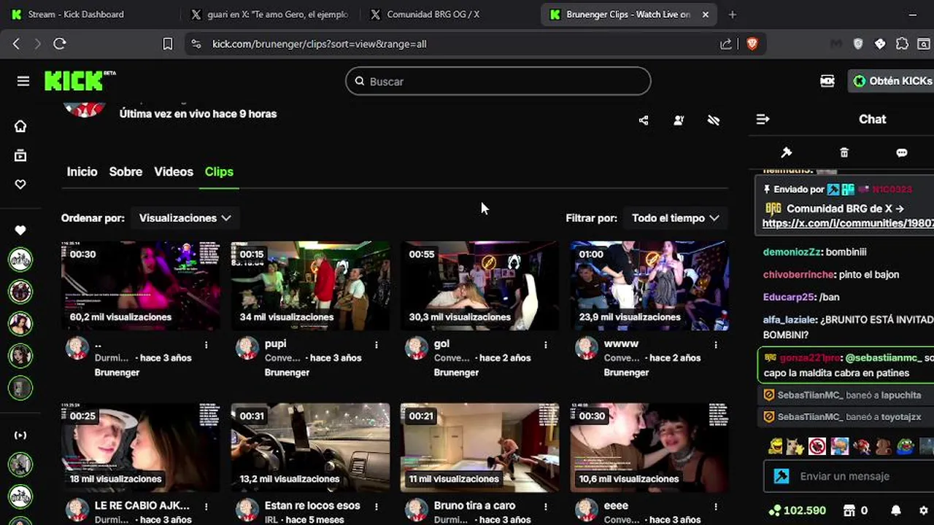934x525 pixels.
Task: Reload the current page
Action: pyautogui.click(x=60, y=44)
